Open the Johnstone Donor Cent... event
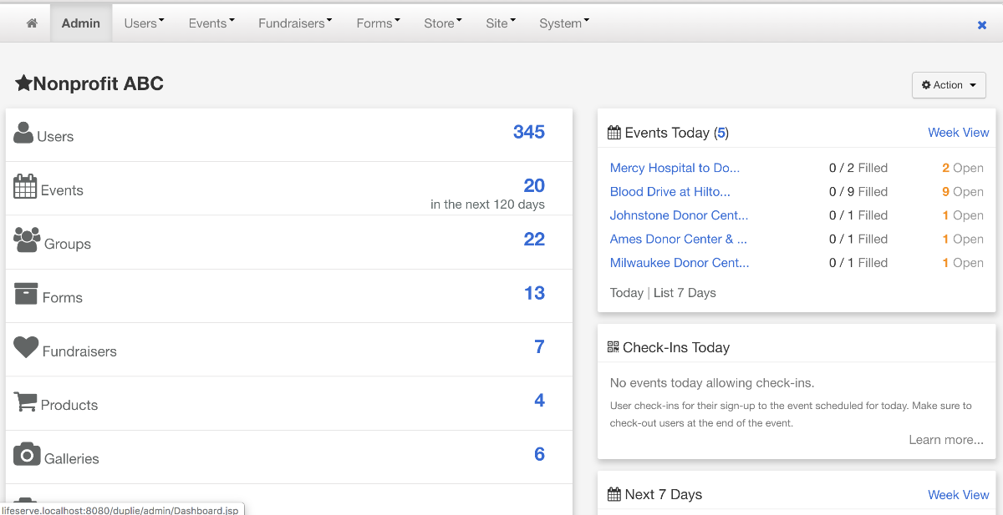 tap(680, 215)
